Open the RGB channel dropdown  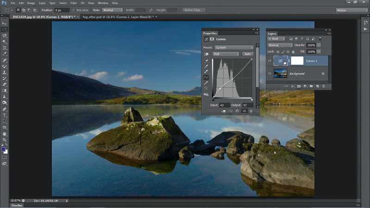click(226, 54)
